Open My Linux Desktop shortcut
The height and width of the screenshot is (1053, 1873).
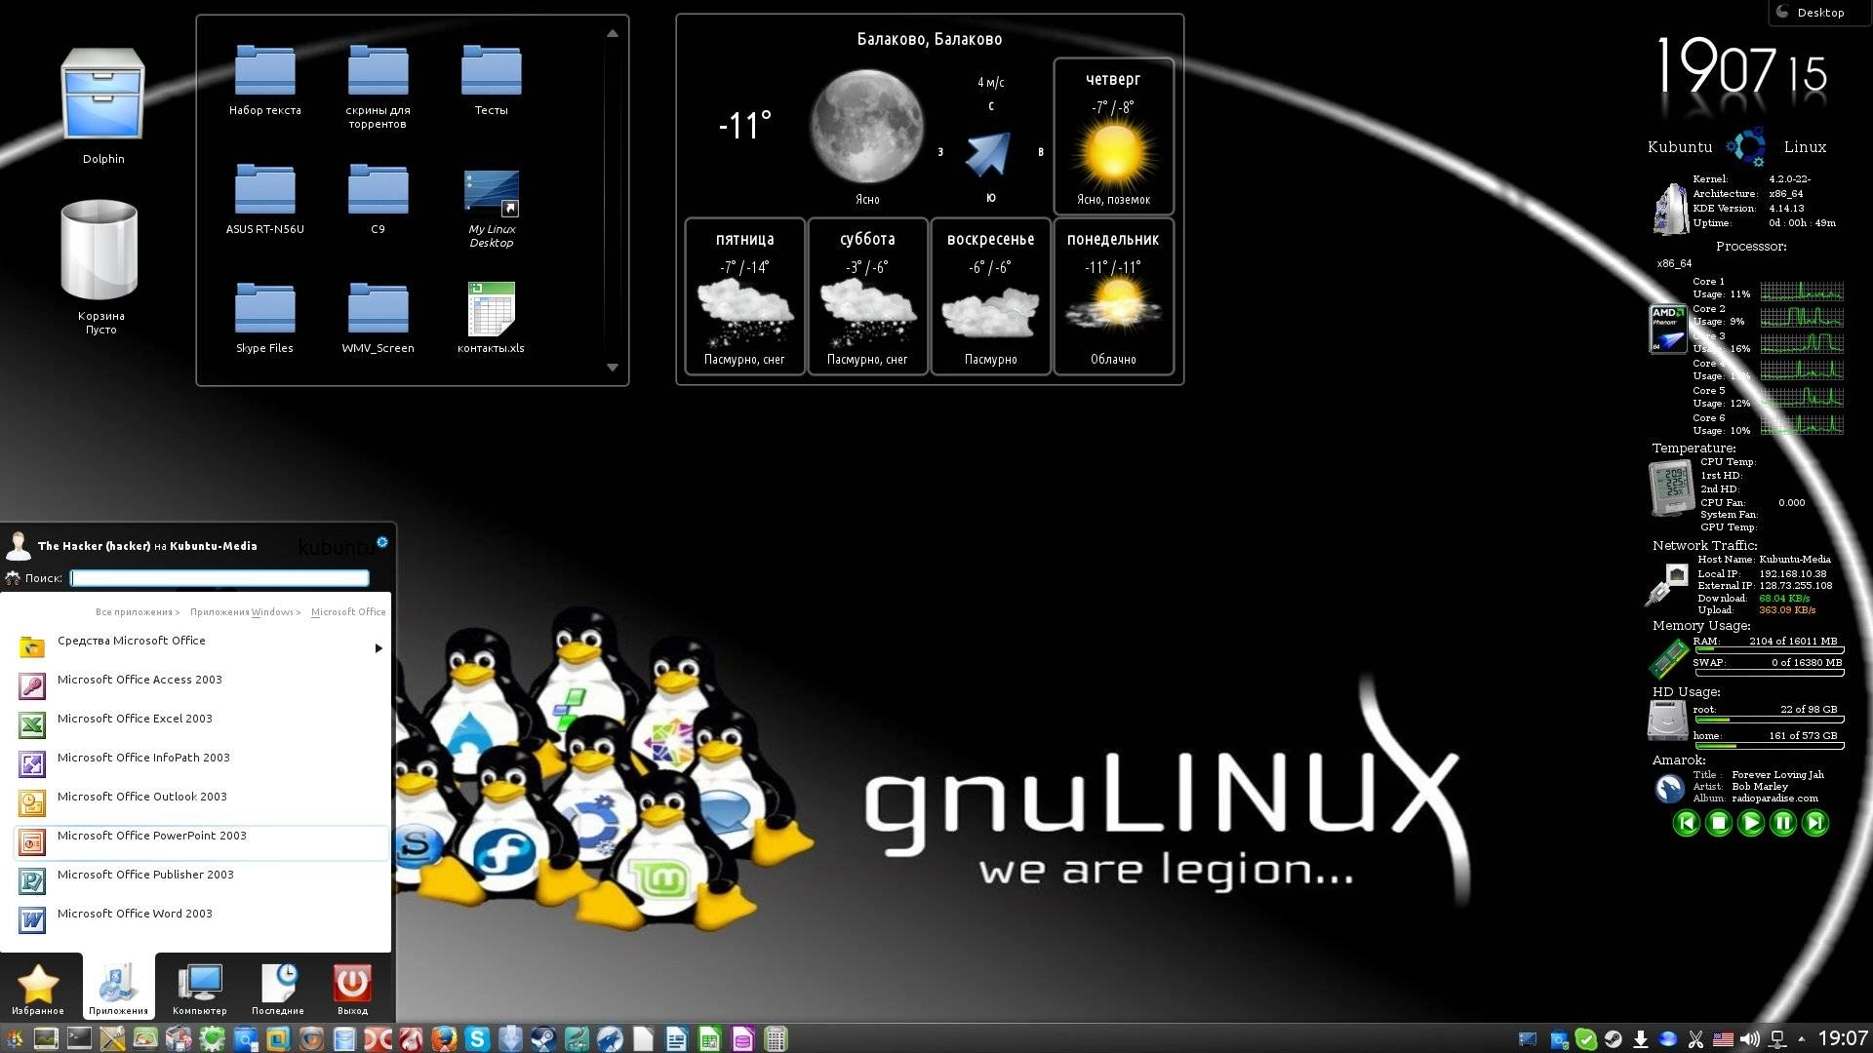point(492,207)
